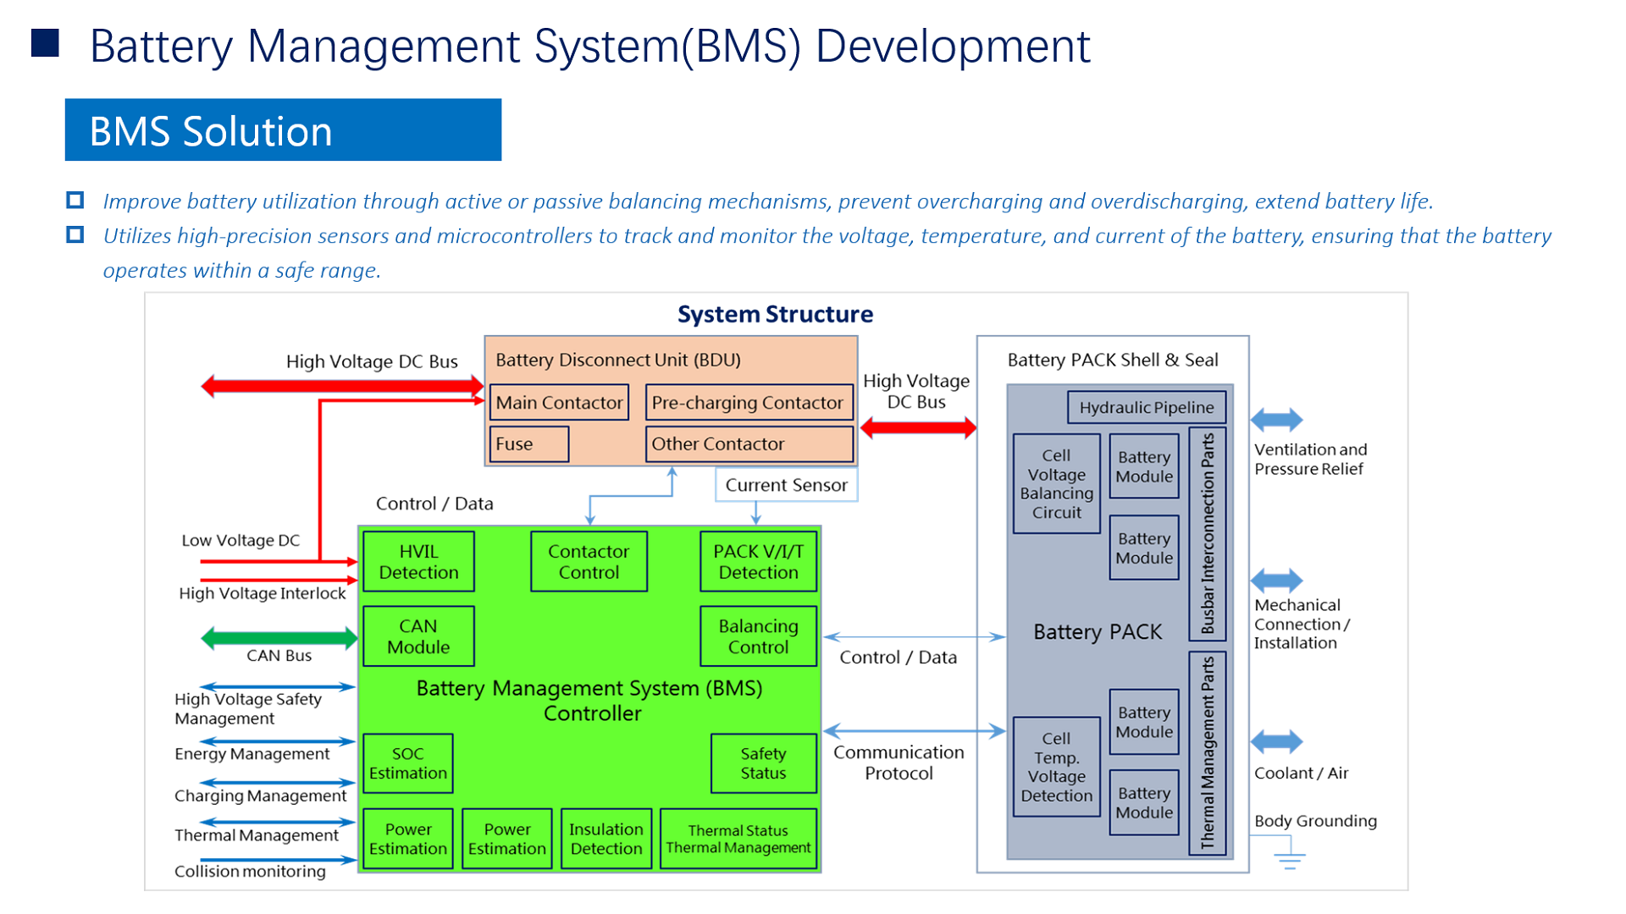Click the Communication Protocol label
The width and height of the screenshot is (1626, 914).
[x=899, y=763]
